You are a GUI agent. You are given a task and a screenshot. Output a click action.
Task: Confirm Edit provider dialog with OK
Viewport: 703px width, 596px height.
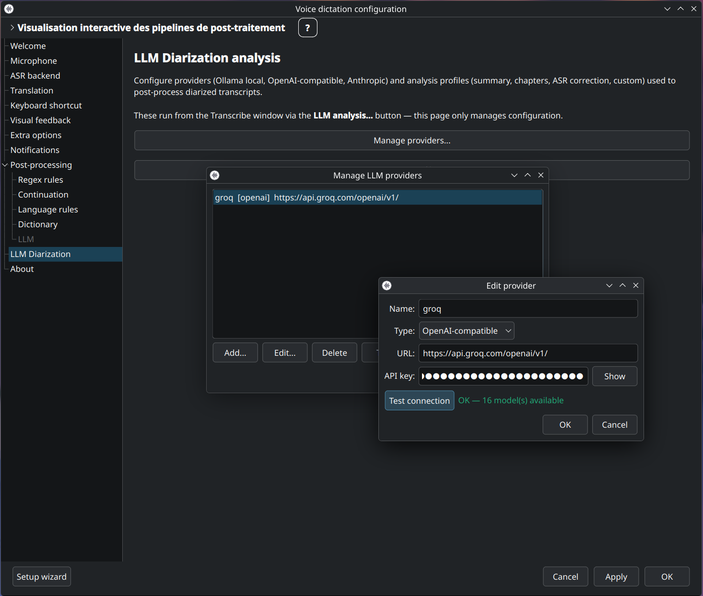point(565,425)
